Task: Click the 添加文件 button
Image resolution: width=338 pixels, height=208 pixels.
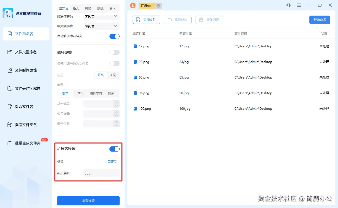Action: click(146, 20)
